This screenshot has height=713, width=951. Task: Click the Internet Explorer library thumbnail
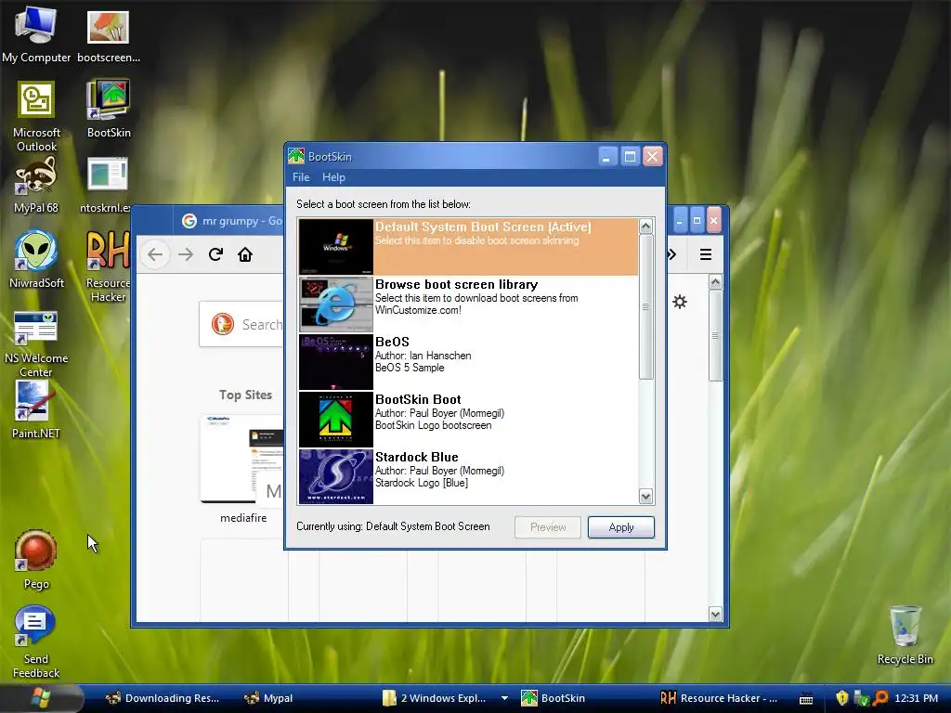click(x=336, y=305)
